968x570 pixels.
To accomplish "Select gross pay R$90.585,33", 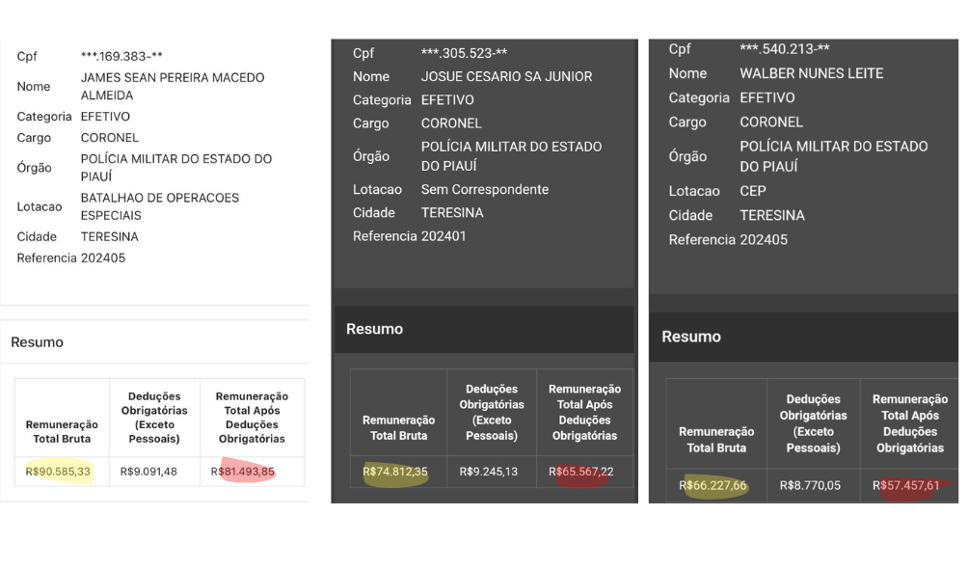I will click(58, 472).
